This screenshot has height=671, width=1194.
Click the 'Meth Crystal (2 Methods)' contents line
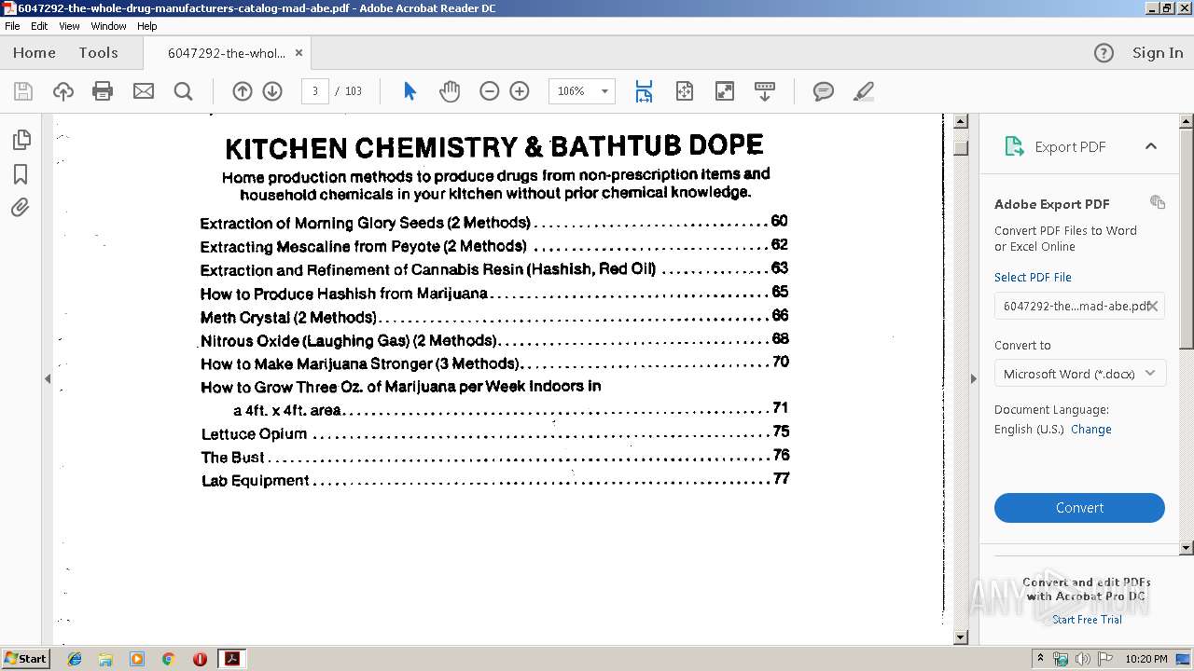pyautogui.click(x=494, y=317)
